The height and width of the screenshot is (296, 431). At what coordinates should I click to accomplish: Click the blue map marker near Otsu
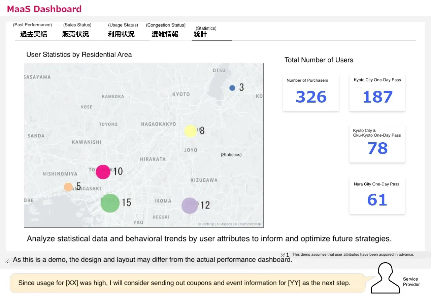(232, 88)
